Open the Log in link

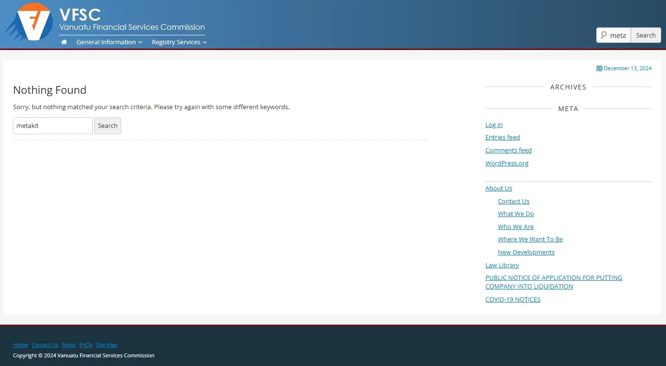click(493, 125)
